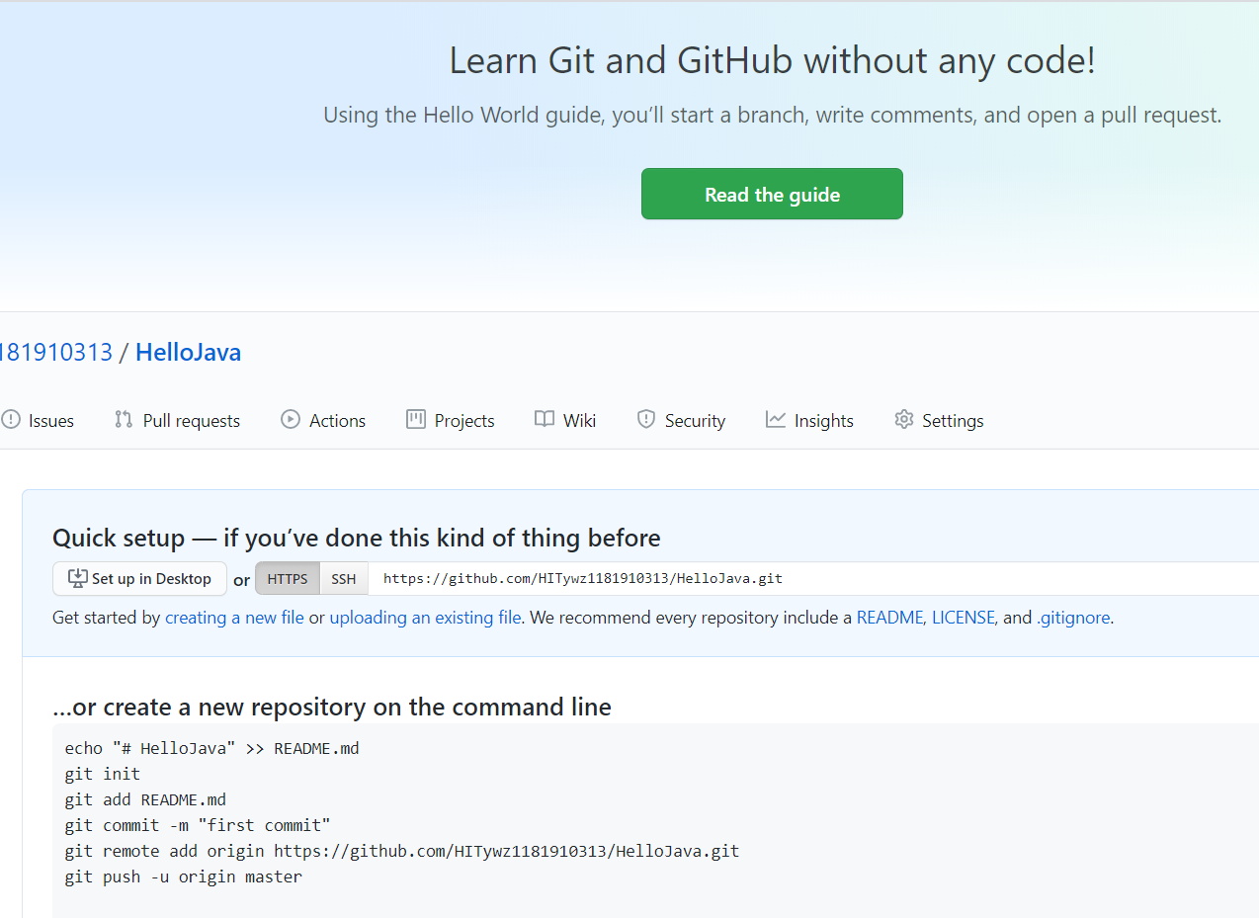This screenshot has height=918, width=1259.
Task: Click the Projects board icon
Action: tap(416, 419)
